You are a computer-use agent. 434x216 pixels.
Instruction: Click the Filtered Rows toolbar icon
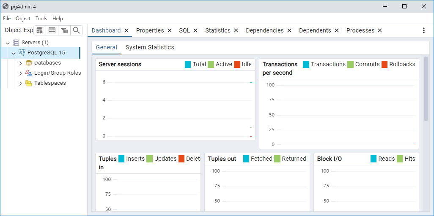pyautogui.click(x=64, y=30)
